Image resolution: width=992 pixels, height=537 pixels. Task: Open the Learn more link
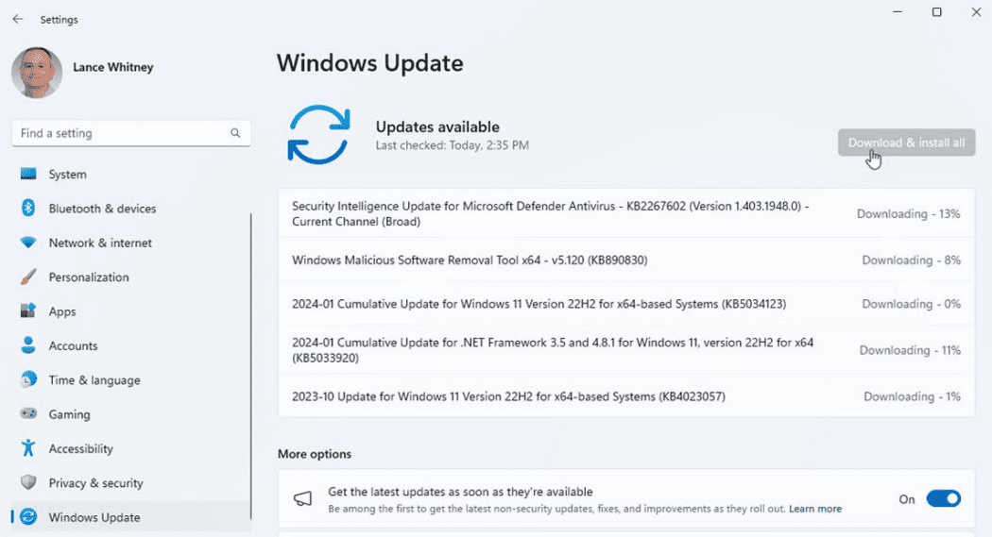(x=815, y=509)
